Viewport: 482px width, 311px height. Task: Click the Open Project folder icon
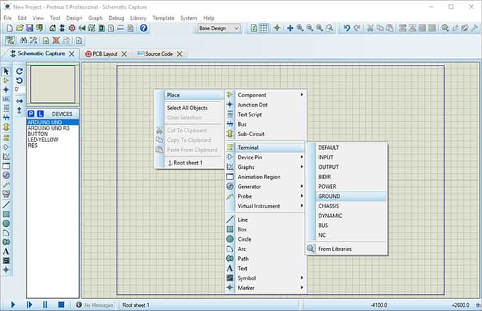20,28
